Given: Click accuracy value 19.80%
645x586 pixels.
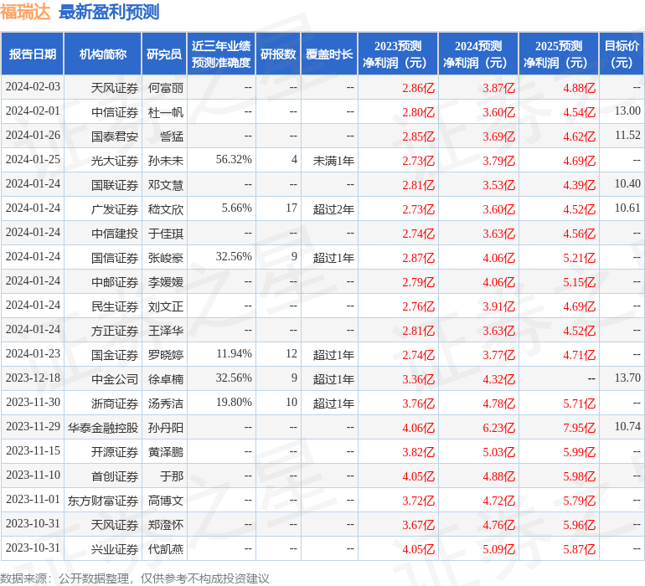Looking at the screenshot, I should pyautogui.click(x=234, y=402).
